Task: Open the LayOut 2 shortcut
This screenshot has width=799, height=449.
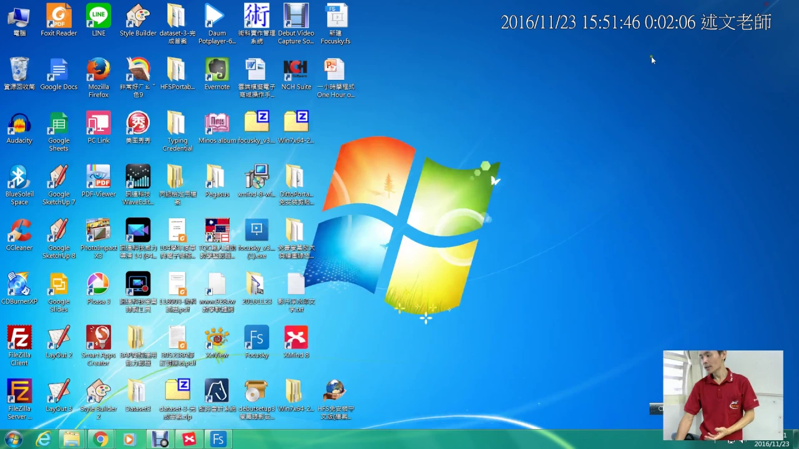Action: (x=59, y=342)
